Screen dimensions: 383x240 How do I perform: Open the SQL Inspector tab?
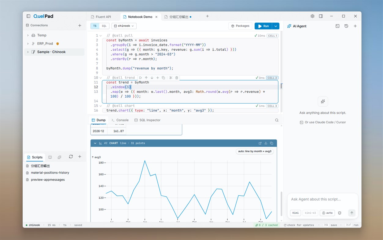coord(147,120)
